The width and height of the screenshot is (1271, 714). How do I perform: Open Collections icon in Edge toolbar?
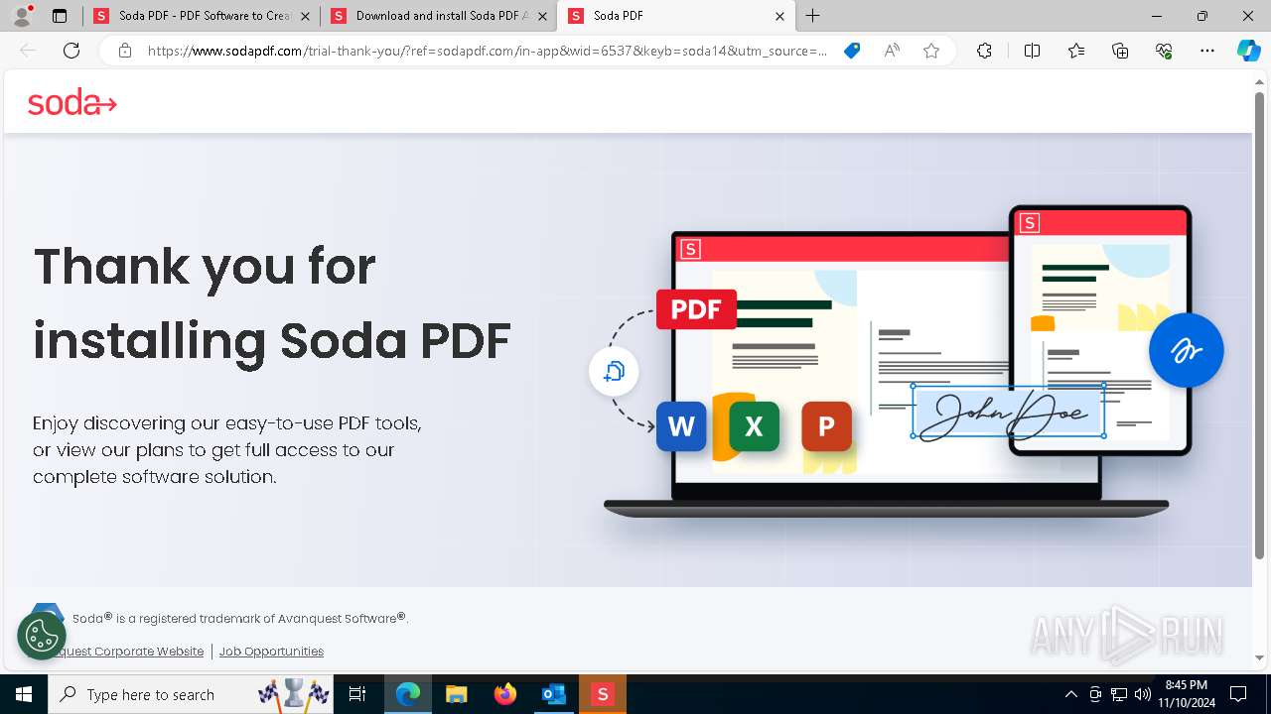tap(1120, 51)
